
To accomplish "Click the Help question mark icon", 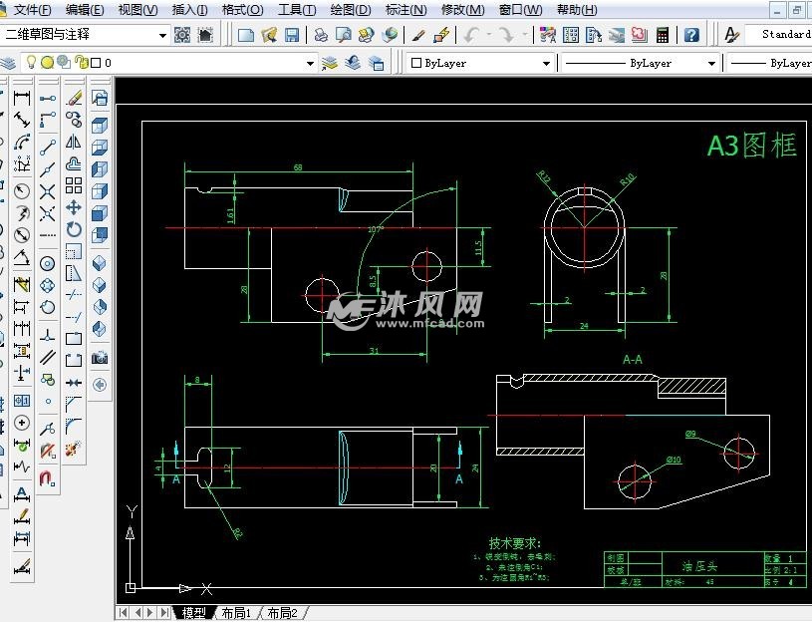I will pos(690,35).
